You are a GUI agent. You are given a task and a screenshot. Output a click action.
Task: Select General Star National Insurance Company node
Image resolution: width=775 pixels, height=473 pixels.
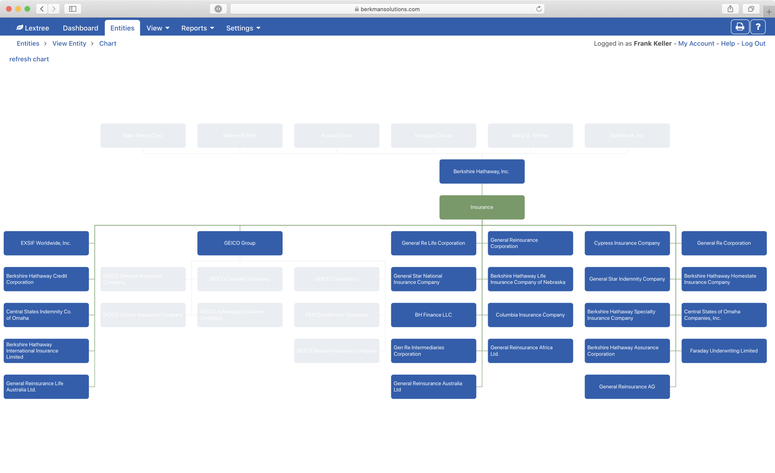pyautogui.click(x=434, y=279)
